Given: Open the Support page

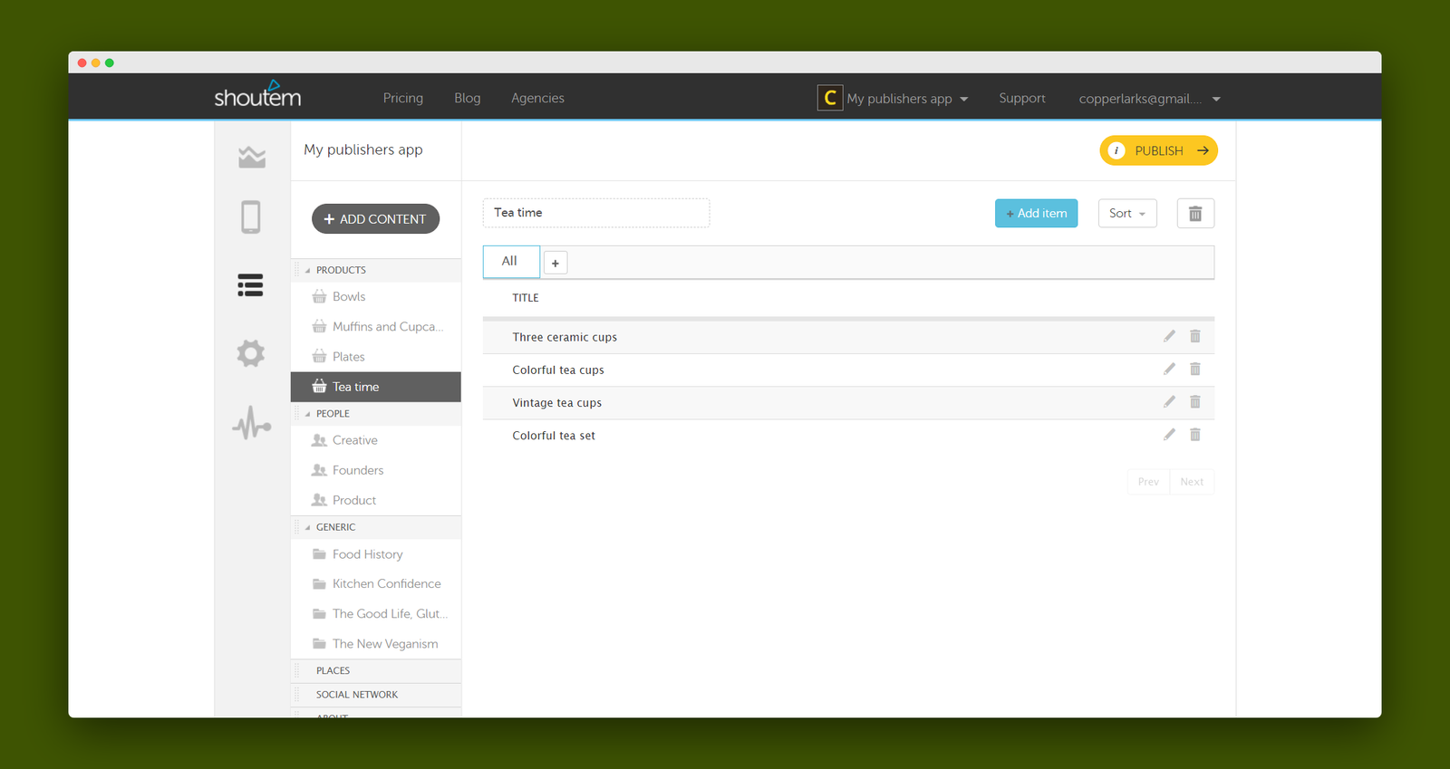Looking at the screenshot, I should coord(1022,98).
